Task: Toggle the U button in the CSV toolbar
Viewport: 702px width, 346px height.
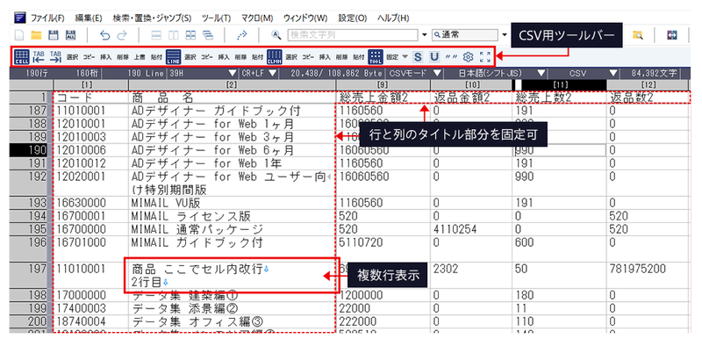Action: (434, 57)
